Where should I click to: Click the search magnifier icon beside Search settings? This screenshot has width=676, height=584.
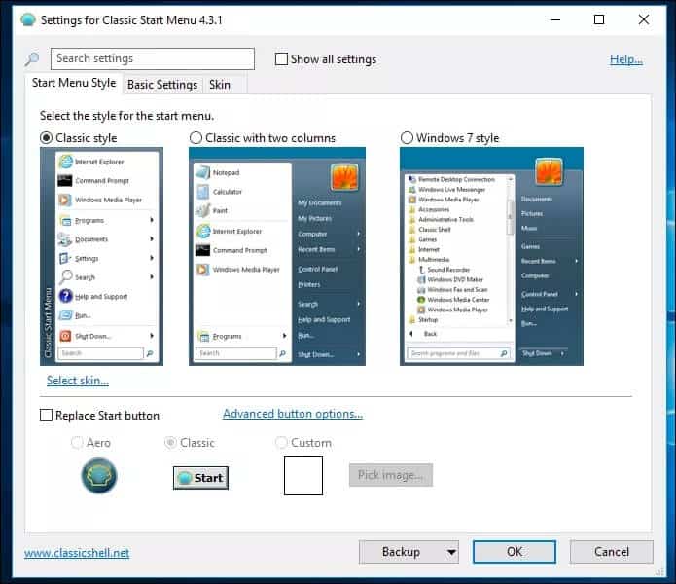(x=31, y=58)
